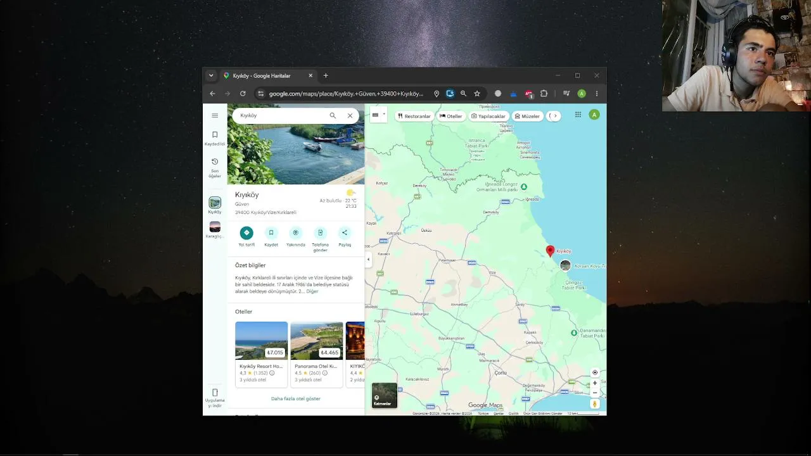Screen dimensions: 811x456
Task: Expand description with the Diğer link
Action: tap(312, 291)
